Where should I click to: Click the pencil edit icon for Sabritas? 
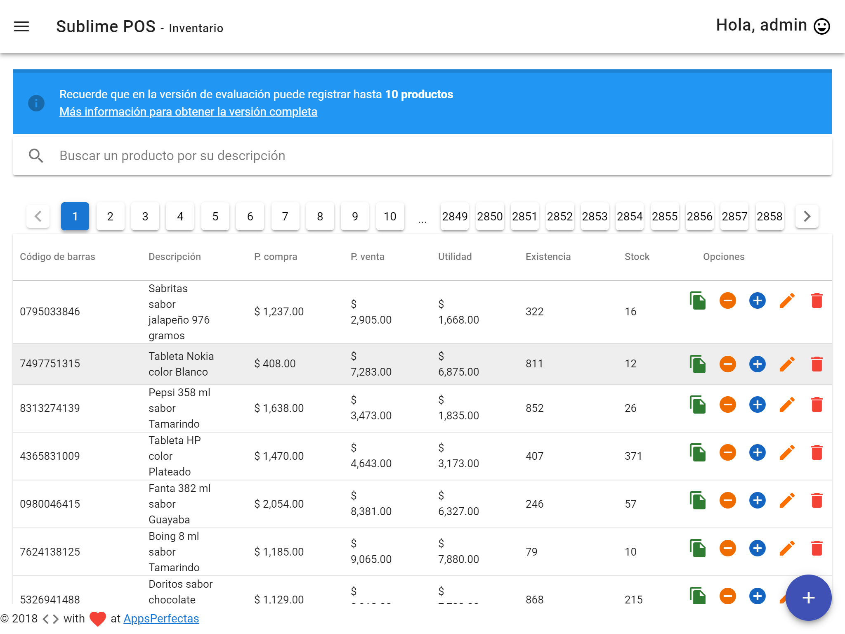coord(787,300)
